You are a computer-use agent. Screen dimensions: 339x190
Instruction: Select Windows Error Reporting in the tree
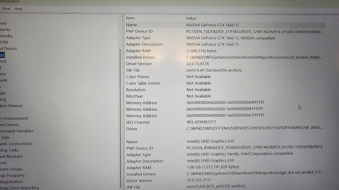click(x=19, y=188)
